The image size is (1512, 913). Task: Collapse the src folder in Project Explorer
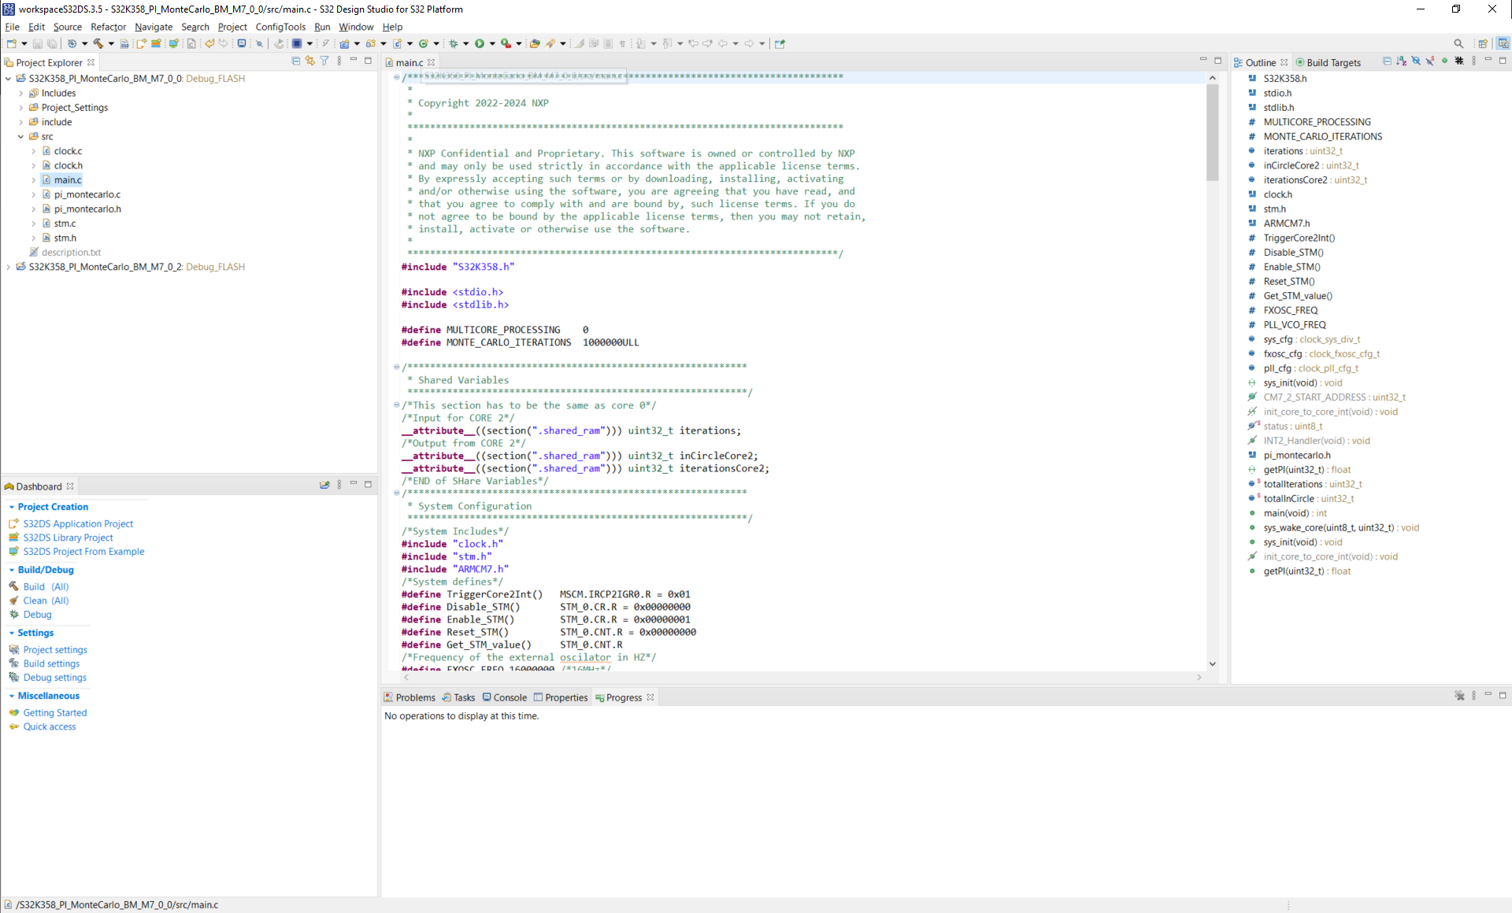[20, 136]
